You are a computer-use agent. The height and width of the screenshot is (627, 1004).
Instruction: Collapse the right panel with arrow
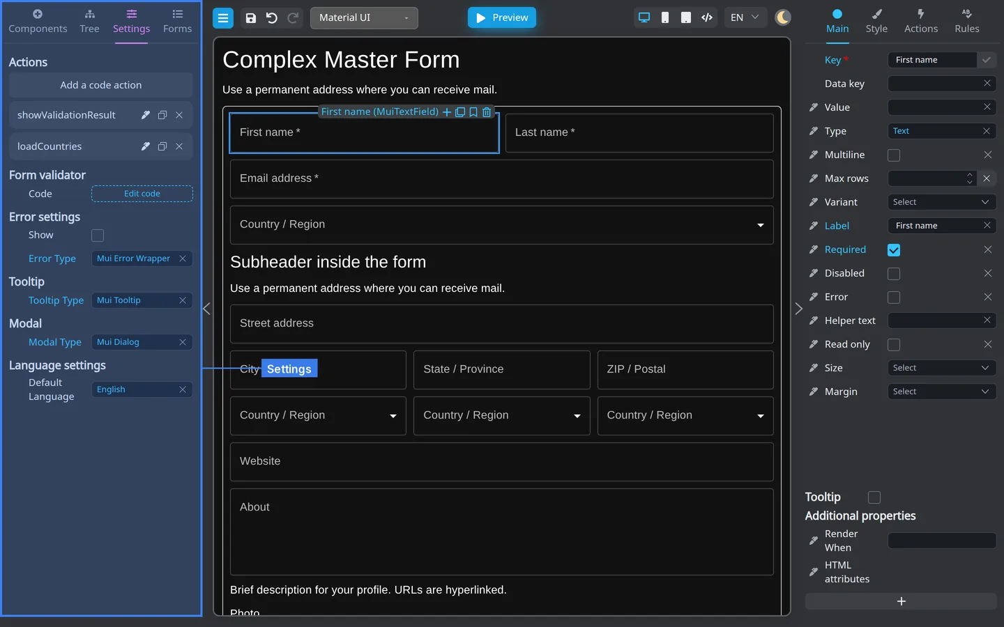click(x=799, y=309)
